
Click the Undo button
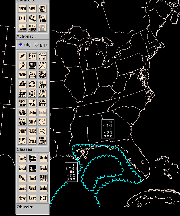pyautogui.click(x=32, y=113)
